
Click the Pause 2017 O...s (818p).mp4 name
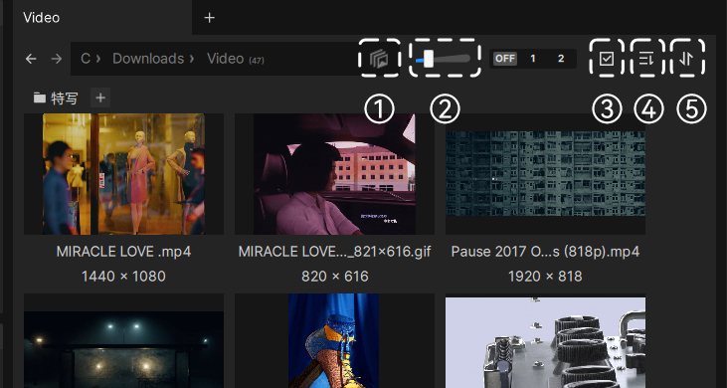(x=545, y=252)
